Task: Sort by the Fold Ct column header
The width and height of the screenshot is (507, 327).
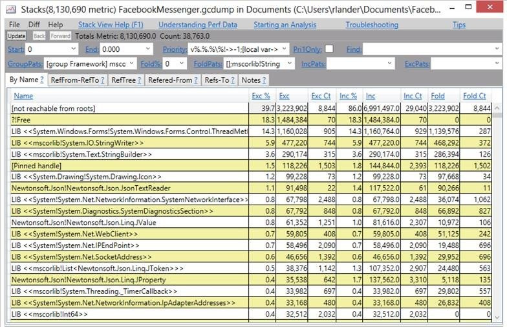Action: tap(475, 96)
